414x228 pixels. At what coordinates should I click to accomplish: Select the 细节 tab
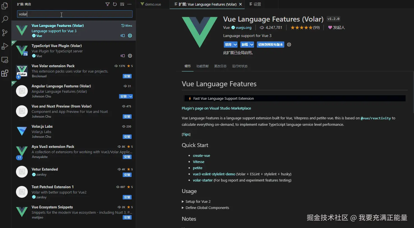pyautogui.click(x=187, y=66)
